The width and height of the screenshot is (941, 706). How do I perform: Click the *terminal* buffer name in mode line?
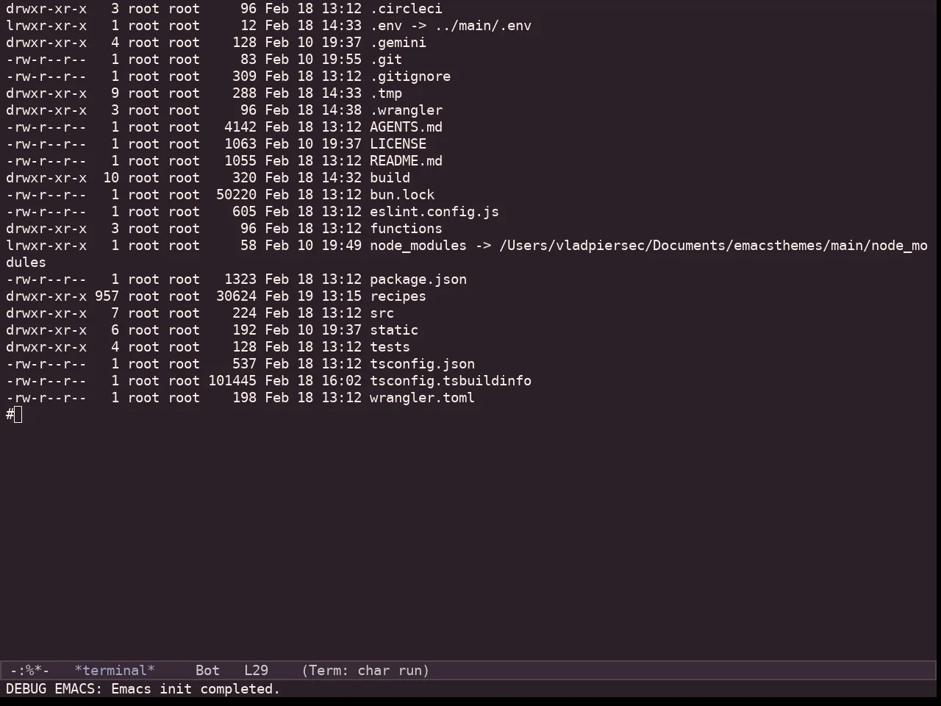pos(115,671)
